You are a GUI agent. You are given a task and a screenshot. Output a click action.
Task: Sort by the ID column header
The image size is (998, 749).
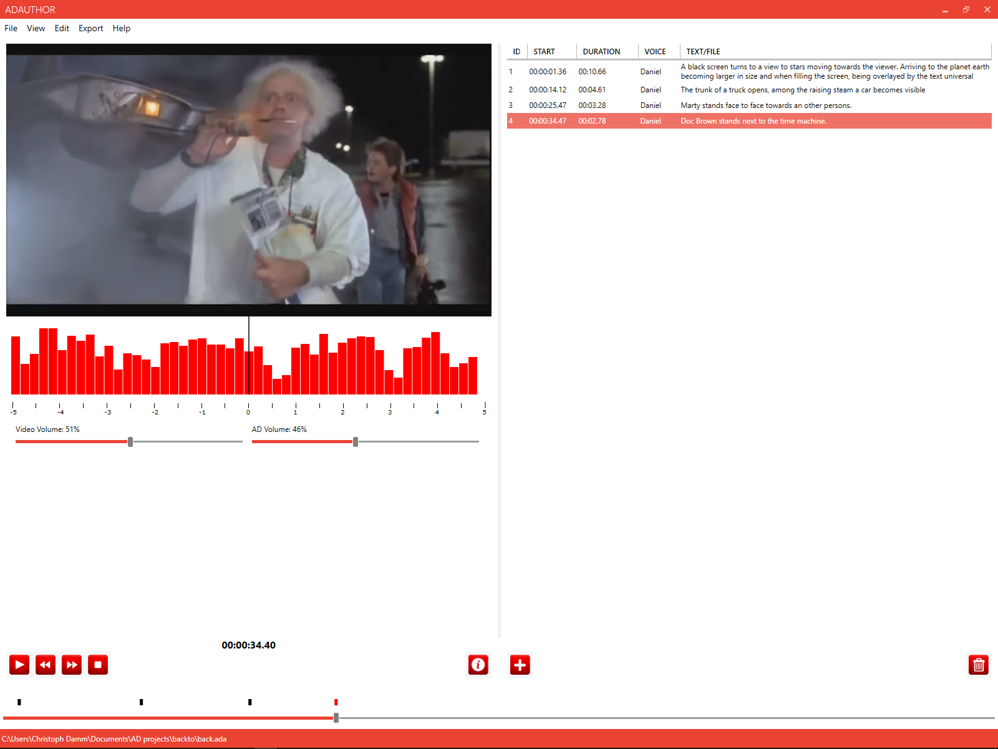(x=517, y=52)
